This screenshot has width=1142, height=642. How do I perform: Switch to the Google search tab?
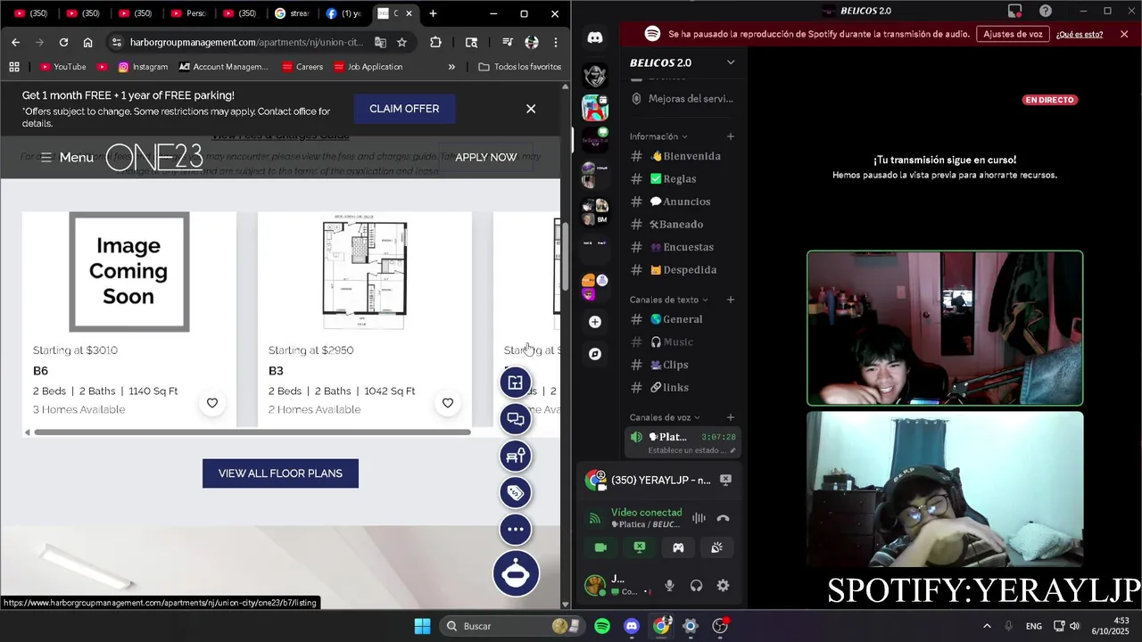coord(293,13)
